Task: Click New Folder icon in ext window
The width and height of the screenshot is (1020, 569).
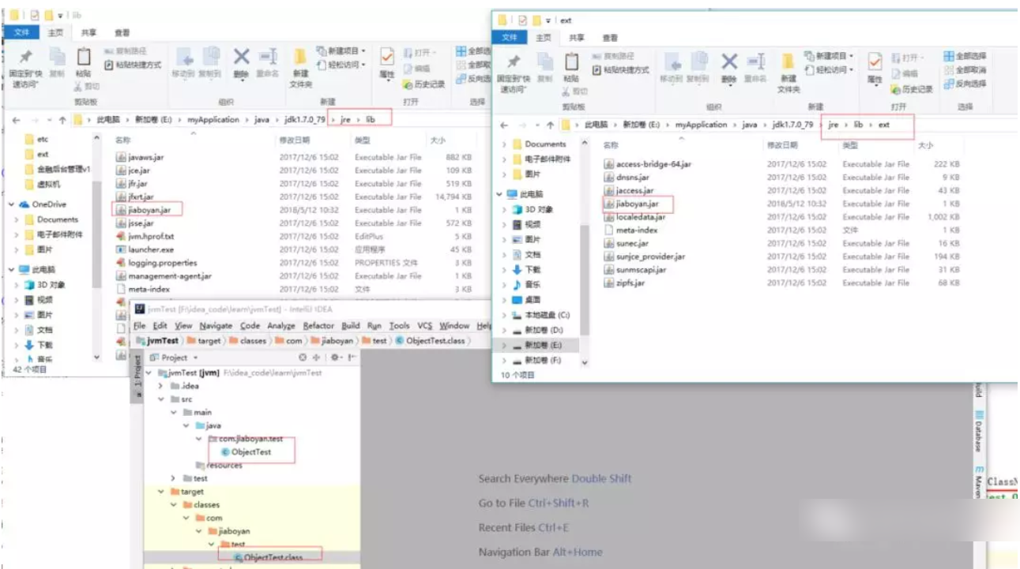Action: tap(789, 62)
